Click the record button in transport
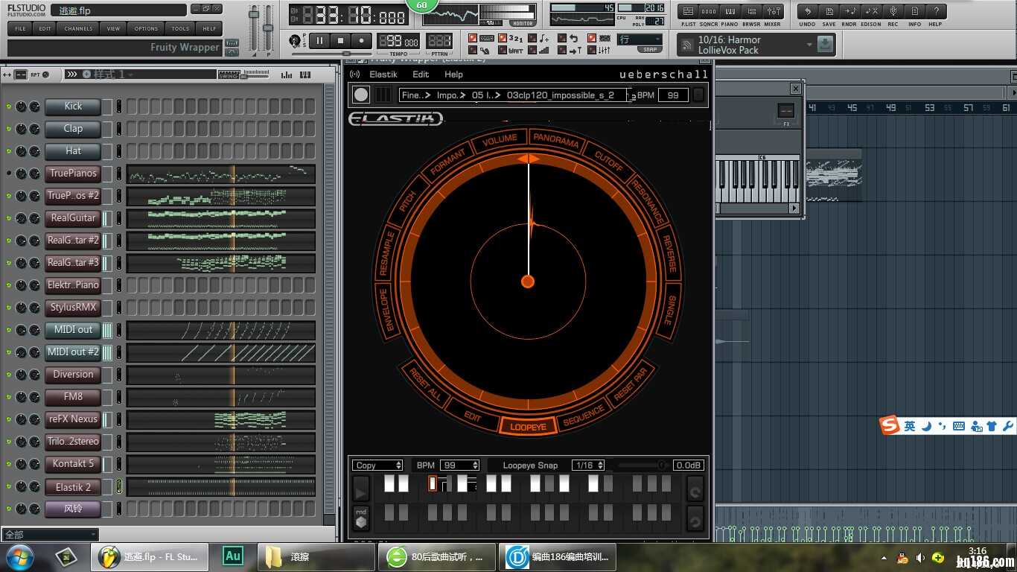The width and height of the screenshot is (1017, 572). pos(362,40)
